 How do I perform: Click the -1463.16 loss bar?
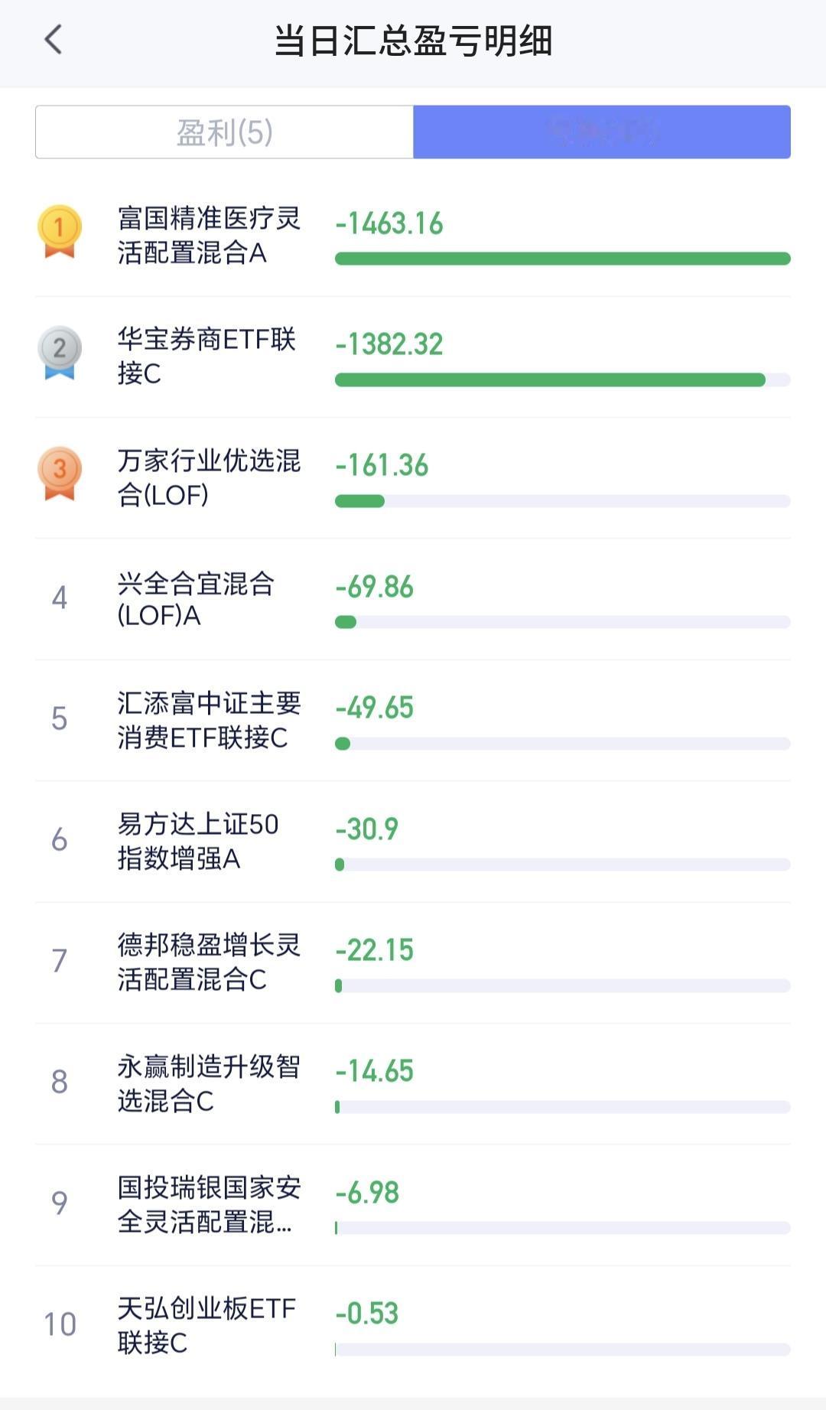tap(563, 259)
